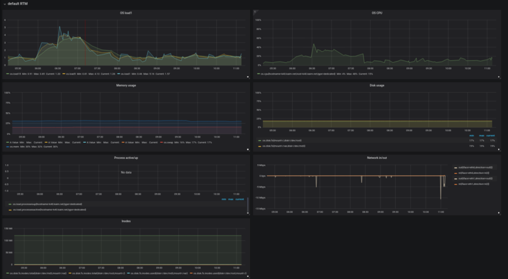This screenshot has width=508, height=279.
Task: Toggle the os.load5 series in legend
Action: click(70, 74)
